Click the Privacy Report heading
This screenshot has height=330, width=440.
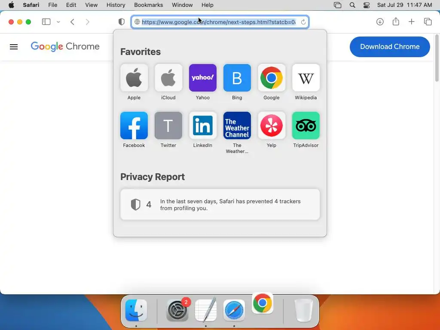point(153,177)
